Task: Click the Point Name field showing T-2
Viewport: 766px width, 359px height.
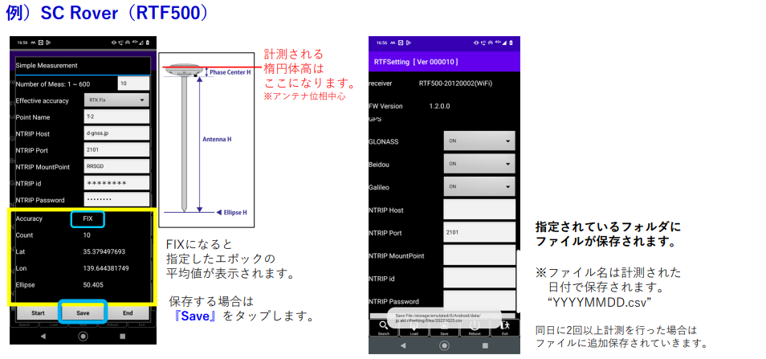Action: click(116, 116)
